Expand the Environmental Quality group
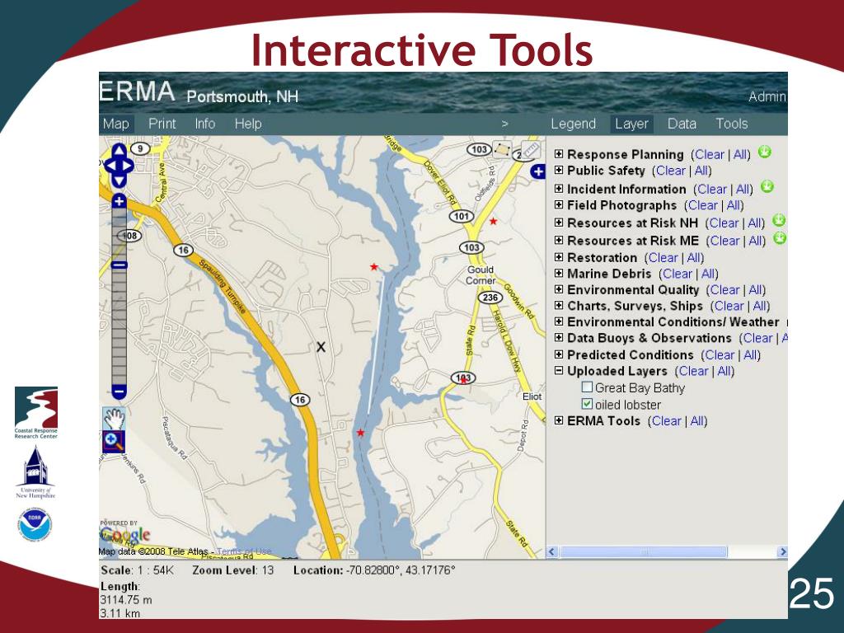The image size is (844, 633). click(559, 289)
